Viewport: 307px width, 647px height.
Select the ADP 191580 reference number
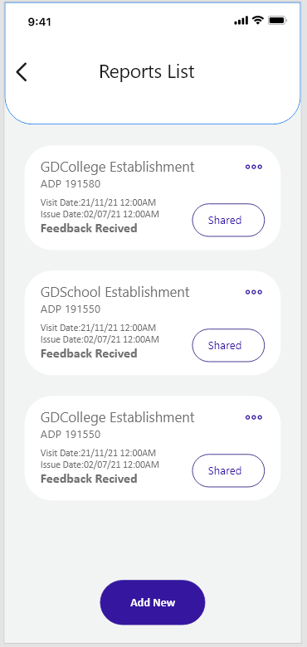point(71,184)
